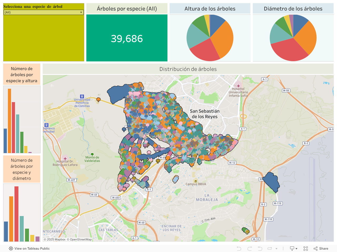Select the orange slice in Altura pie chart
The height and width of the screenshot is (252, 337).
[222, 38]
